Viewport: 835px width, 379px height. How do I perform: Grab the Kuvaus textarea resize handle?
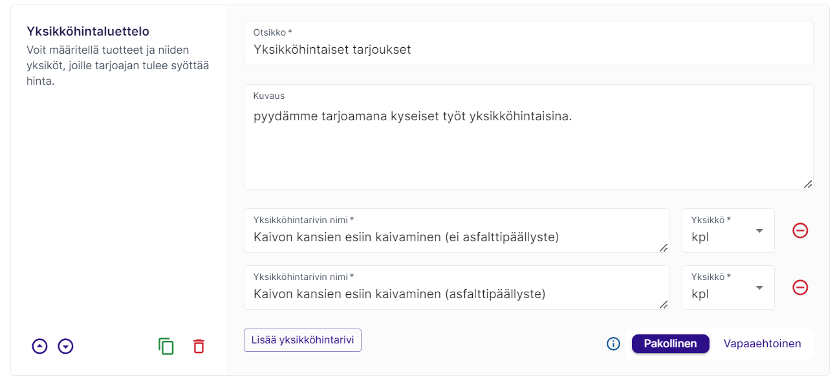click(807, 184)
